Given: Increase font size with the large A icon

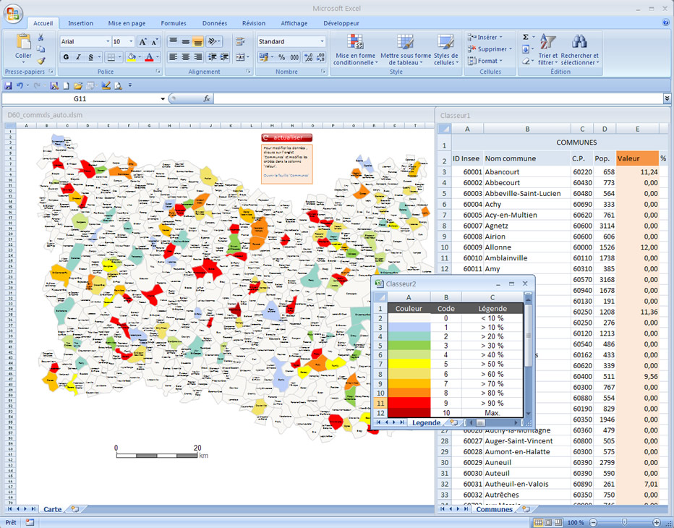Looking at the screenshot, I should click(142, 42).
